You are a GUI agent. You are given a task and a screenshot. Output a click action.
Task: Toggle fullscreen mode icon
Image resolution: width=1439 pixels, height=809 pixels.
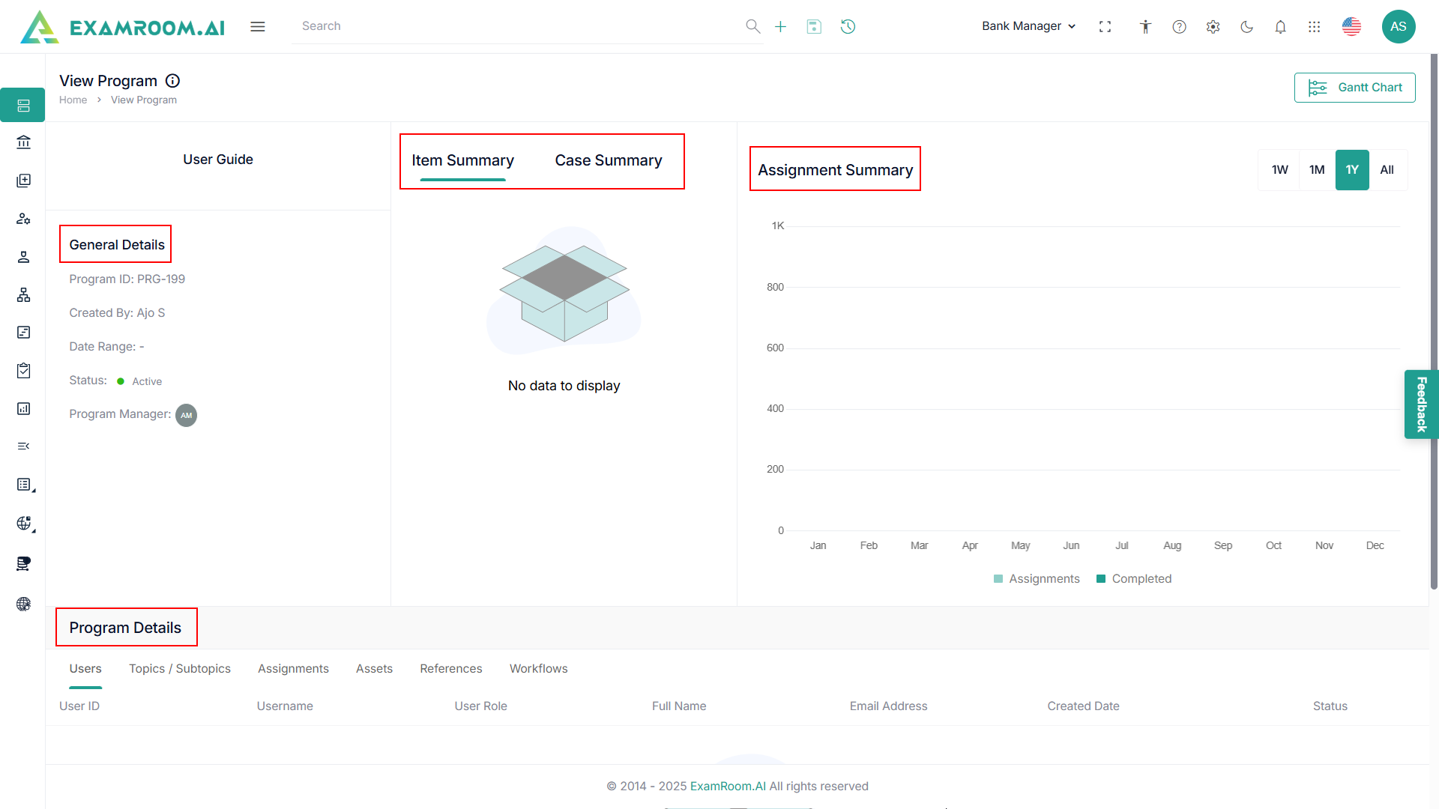tap(1105, 27)
